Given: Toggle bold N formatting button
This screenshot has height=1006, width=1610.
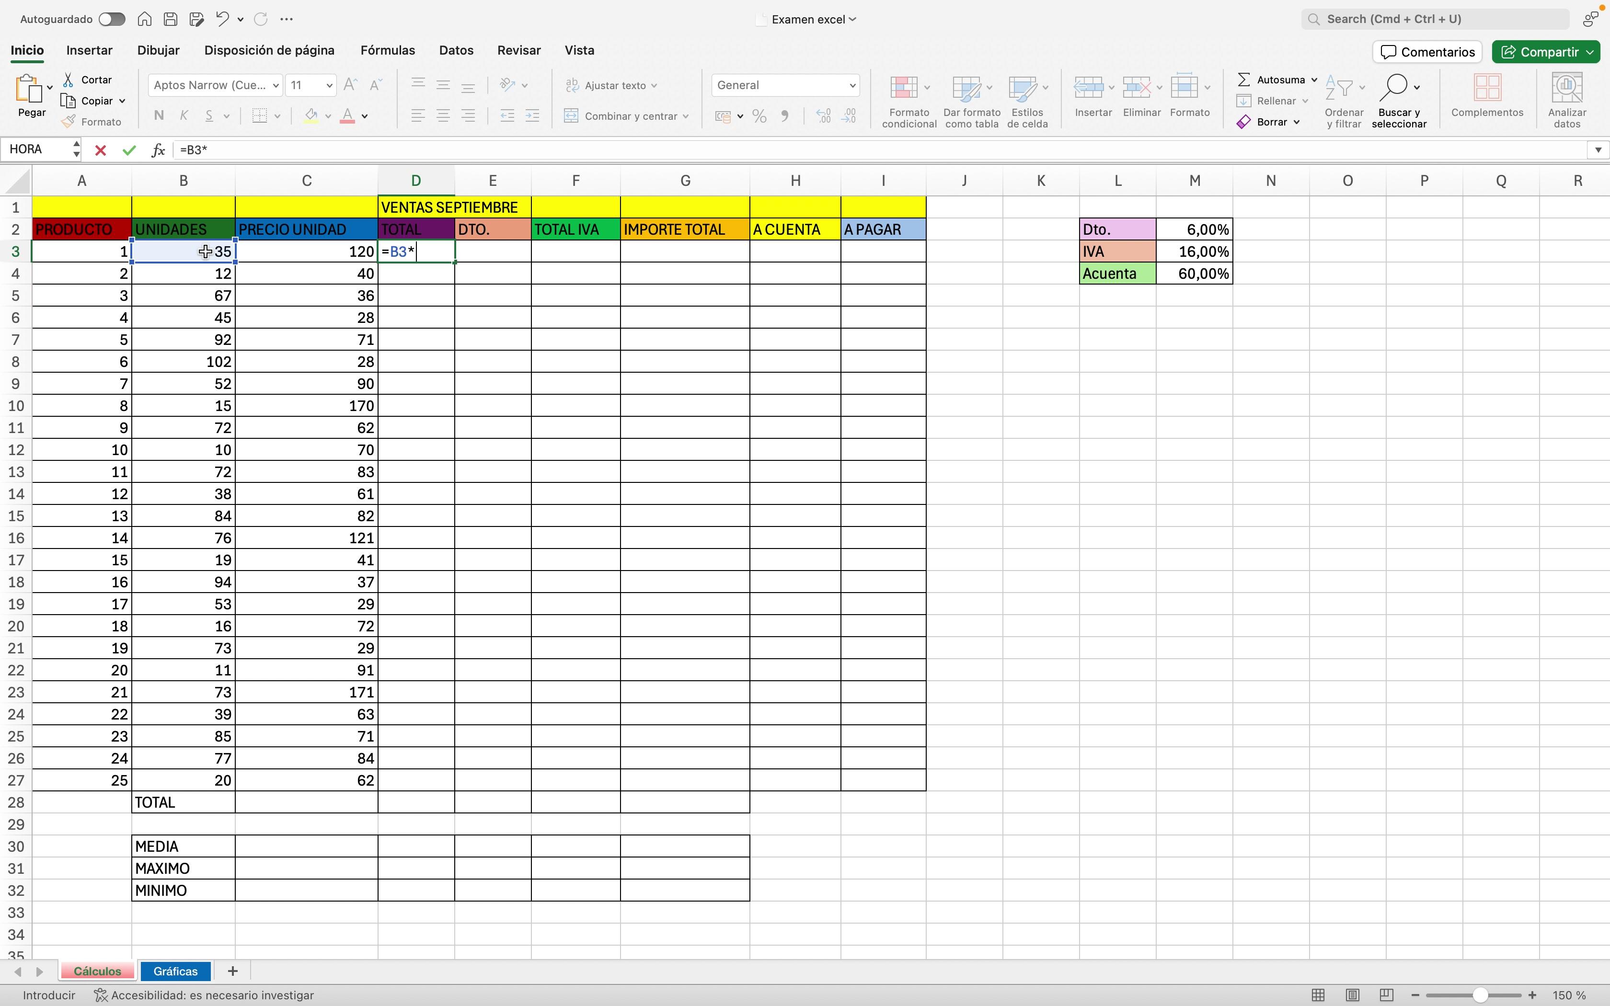Looking at the screenshot, I should (158, 116).
